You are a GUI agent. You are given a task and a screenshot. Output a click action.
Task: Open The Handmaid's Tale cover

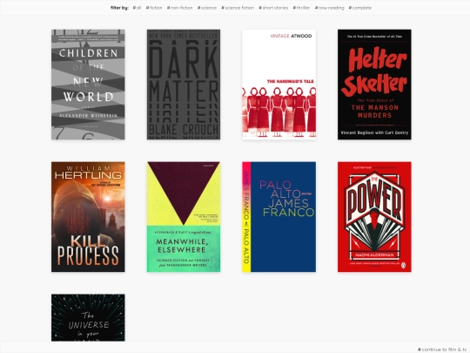(x=279, y=85)
